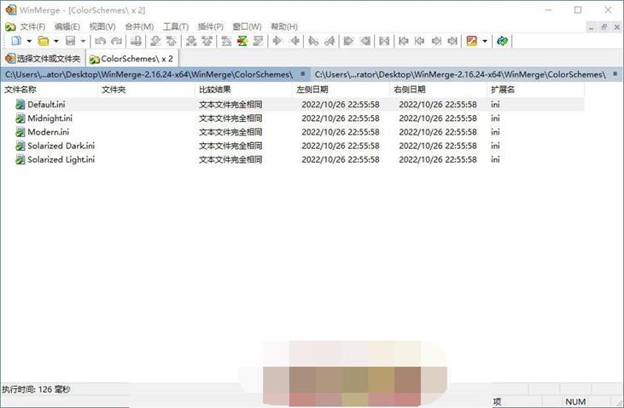Image resolution: width=624 pixels, height=408 pixels.
Task: Sort by the 左侧日期 column header
Action: pyautogui.click(x=341, y=89)
